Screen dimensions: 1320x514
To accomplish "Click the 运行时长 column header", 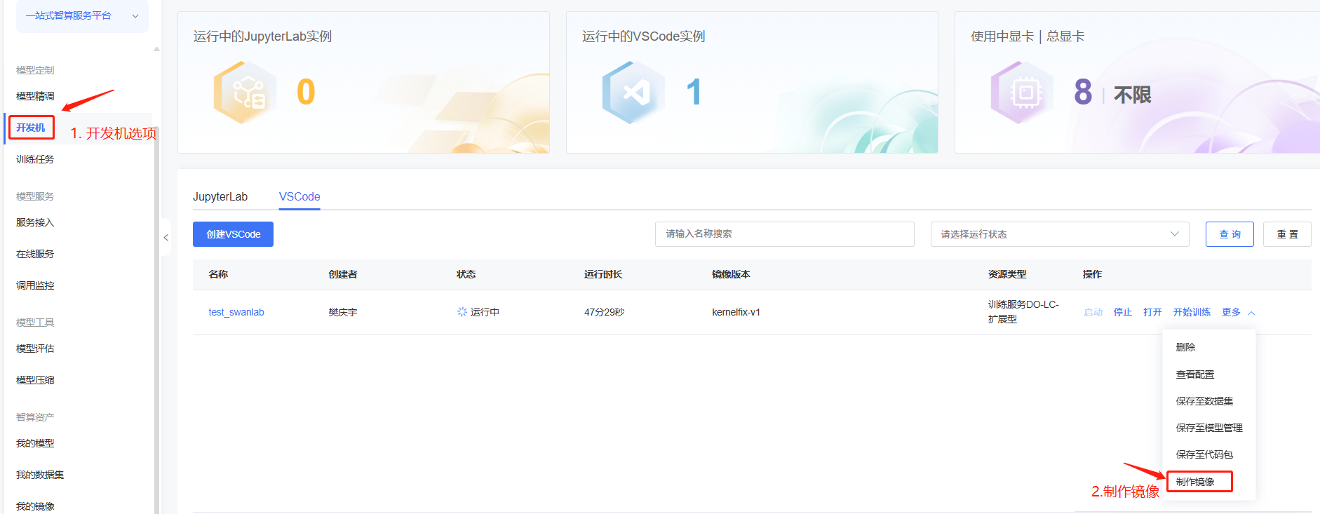I will [603, 274].
